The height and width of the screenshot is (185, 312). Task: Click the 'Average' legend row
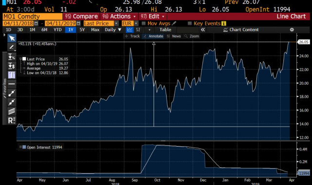[x=45, y=68]
